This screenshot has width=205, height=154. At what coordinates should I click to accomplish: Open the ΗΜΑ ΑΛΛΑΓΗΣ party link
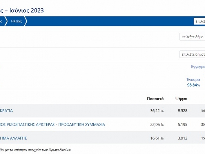[x=13, y=138]
